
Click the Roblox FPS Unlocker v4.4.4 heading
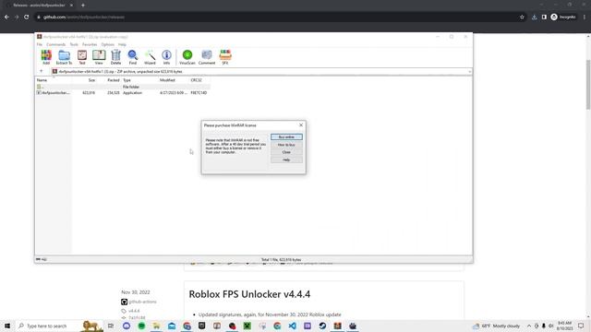pos(249,294)
